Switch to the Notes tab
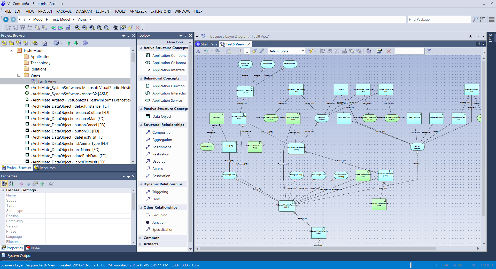Screen dimensions: 496x269 pos(35,248)
